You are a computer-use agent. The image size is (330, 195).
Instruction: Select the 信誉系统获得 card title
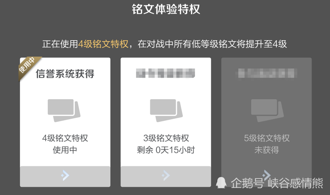65,74
